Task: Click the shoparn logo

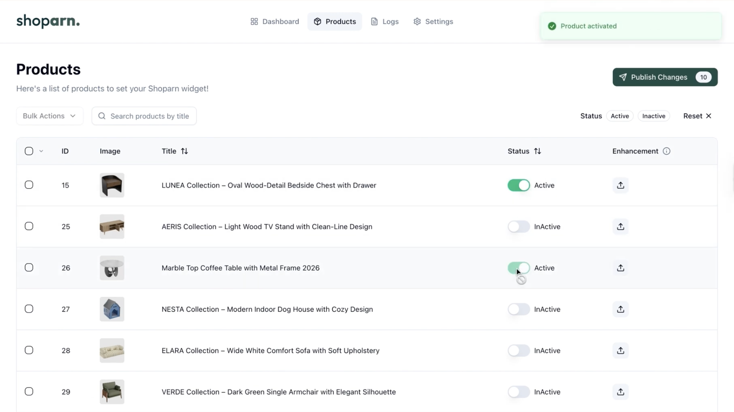Action: point(48,21)
